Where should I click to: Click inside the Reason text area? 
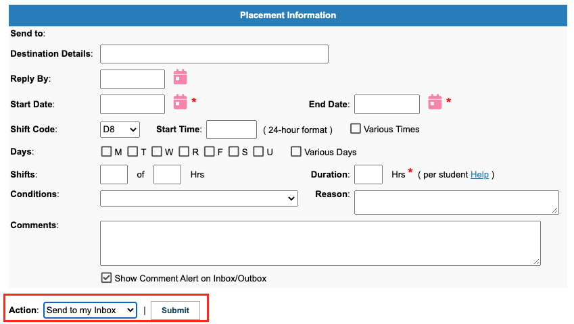click(x=456, y=202)
